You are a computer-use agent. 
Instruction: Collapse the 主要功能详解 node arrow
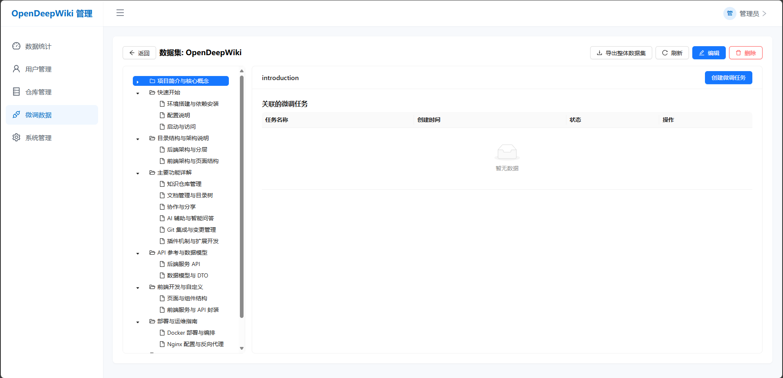pyautogui.click(x=138, y=173)
